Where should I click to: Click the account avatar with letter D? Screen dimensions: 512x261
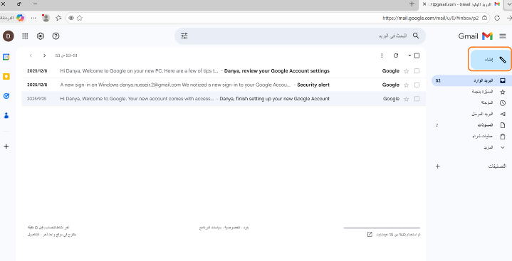pyautogui.click(x=8, y=36)
